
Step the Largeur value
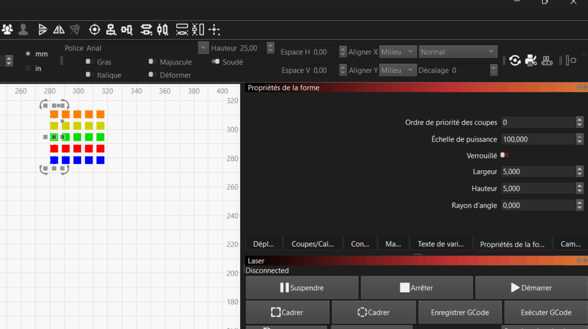point(579,171)
